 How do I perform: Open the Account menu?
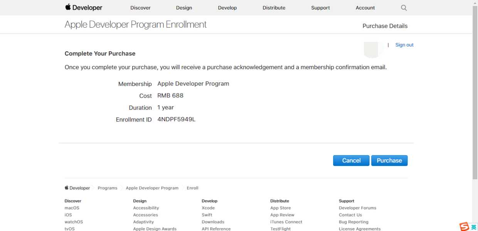(x=365, y=8)
